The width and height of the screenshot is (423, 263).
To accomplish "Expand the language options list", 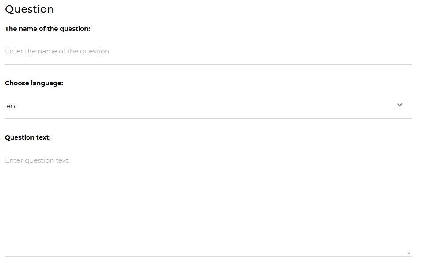I will [208, 106].
